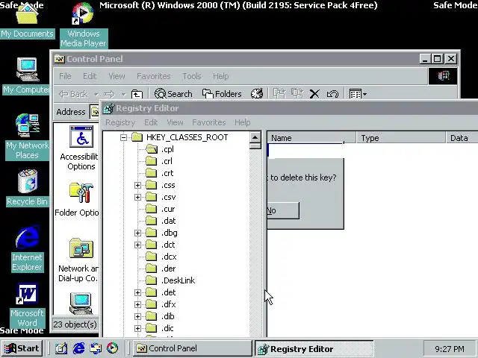This screenshot has width=478, height=358.
Task: Open Favorites menu in Registry Editor
Action: tap(209, 122)
